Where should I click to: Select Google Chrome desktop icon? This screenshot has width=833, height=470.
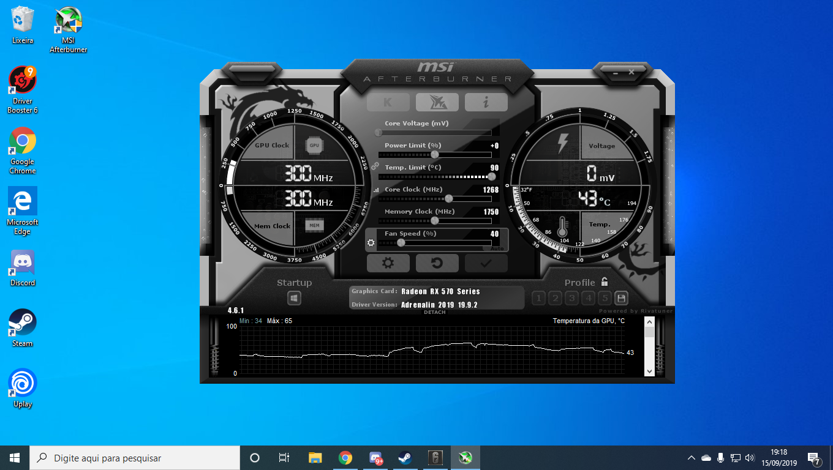click(23, 151)
